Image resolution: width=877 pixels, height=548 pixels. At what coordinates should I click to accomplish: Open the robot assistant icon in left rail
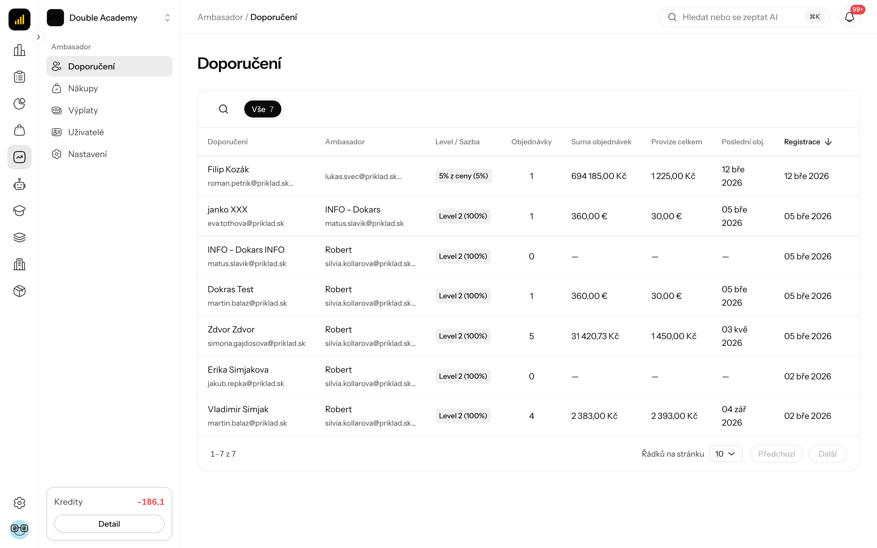(19, 184)
